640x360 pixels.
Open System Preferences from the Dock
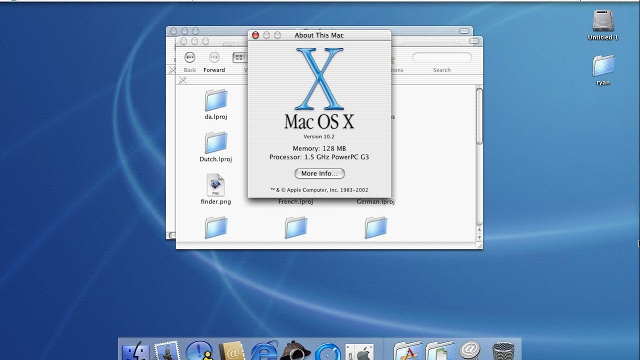(359, 352)
